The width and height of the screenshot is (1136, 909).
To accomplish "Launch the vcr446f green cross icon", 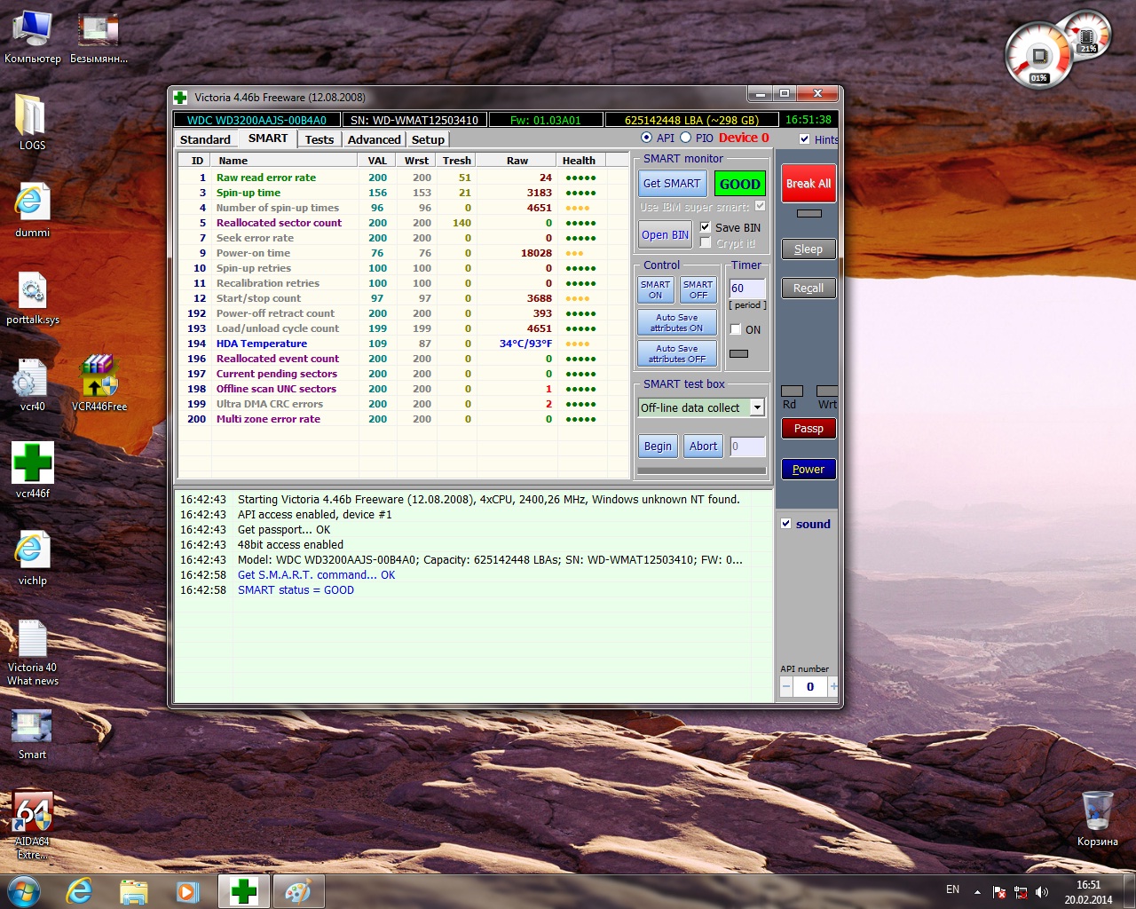I will click(32, 470).
